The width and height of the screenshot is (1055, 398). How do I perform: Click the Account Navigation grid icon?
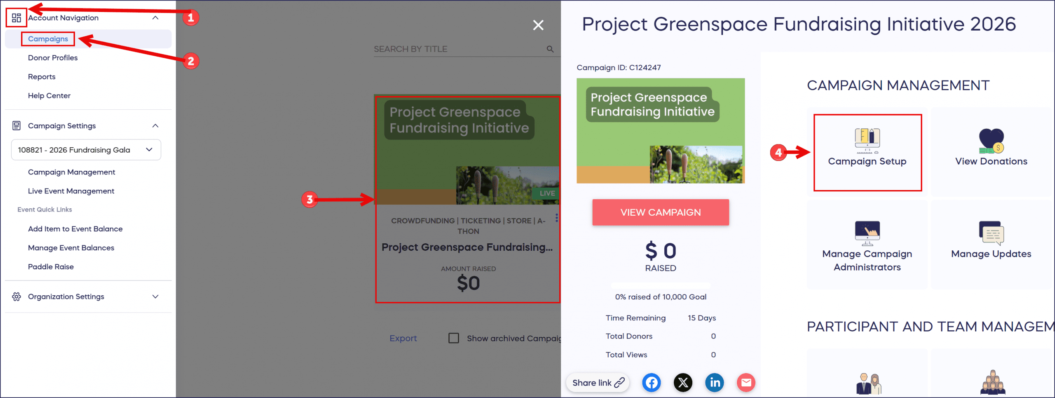pos(16,18)
